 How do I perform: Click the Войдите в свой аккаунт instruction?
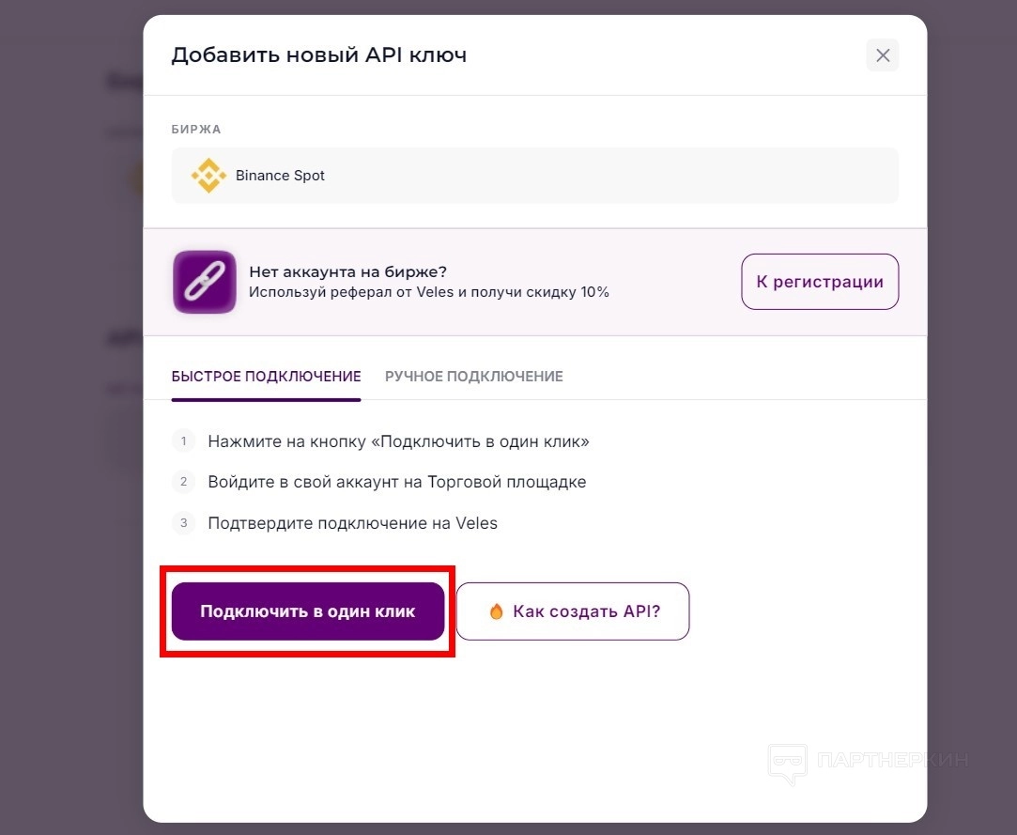pos(396,482)
